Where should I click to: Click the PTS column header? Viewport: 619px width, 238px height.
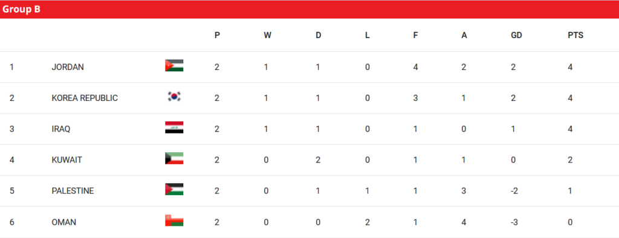click(x=575, y=35)
